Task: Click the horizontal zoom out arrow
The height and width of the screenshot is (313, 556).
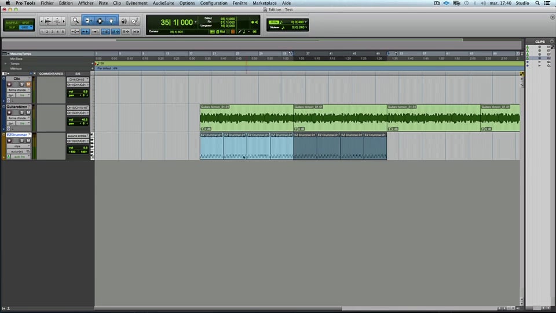Action: 42,21
